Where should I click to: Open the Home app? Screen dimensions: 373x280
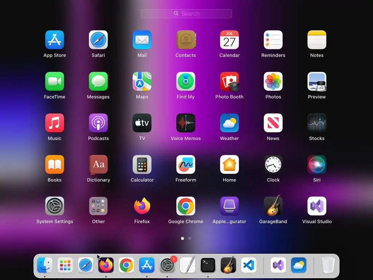pyautogui.click(x=229, y=164)
